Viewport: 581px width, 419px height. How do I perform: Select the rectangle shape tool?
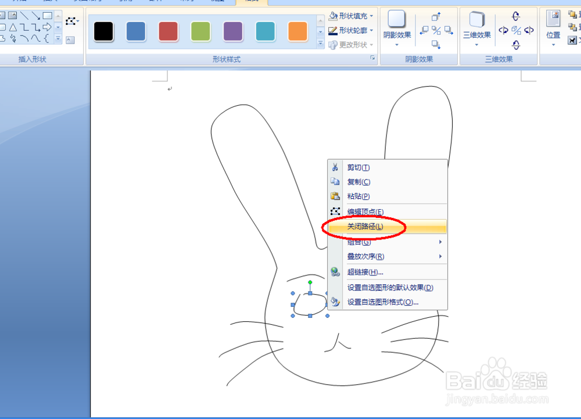(x=48, y=16)
